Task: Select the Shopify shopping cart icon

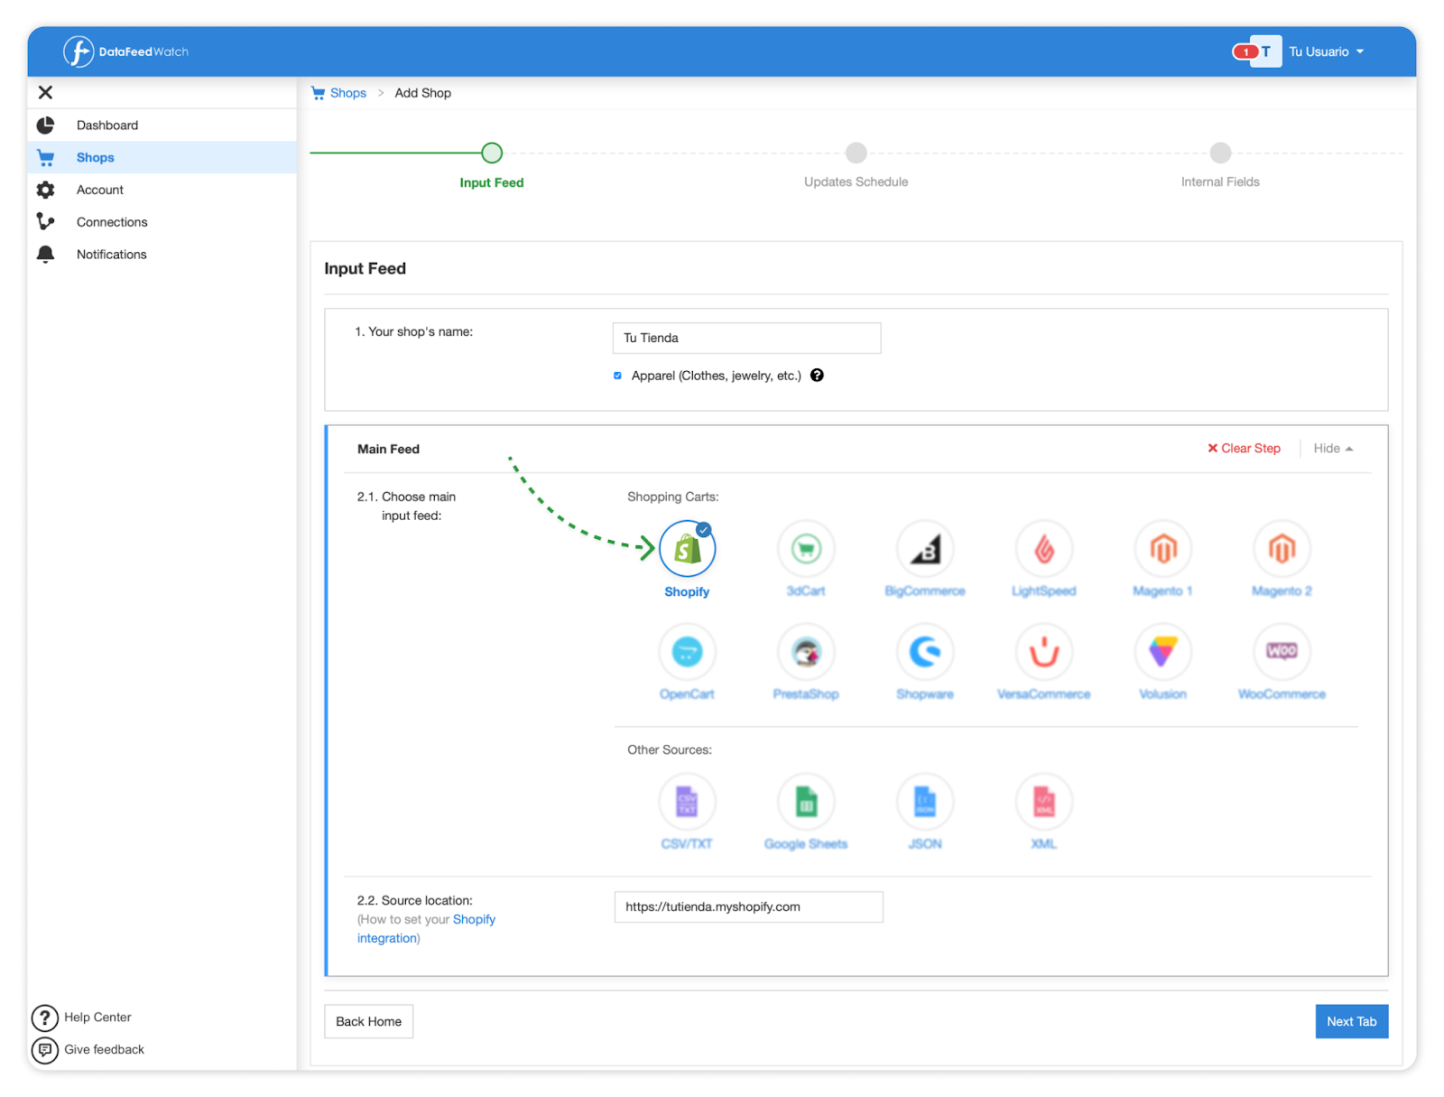Action: point(687,549)
